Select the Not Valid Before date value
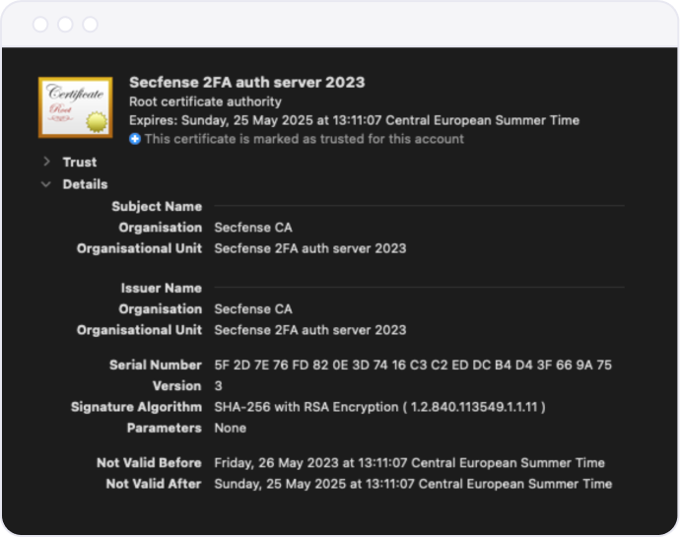 coord(409,463)
